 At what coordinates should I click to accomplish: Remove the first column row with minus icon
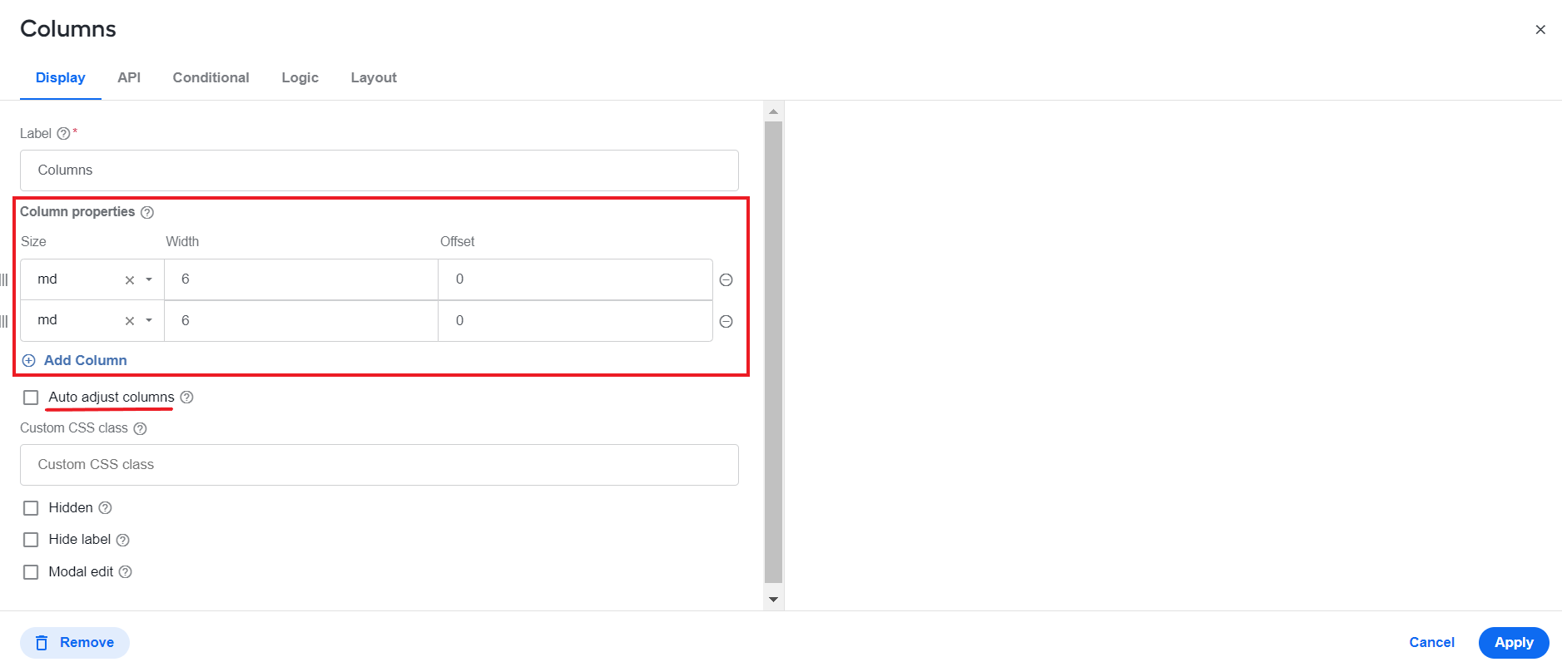tap(726, 280)
